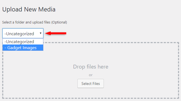
Task: Focus the currently selected -Uncategorized value field
Action: 23,33
